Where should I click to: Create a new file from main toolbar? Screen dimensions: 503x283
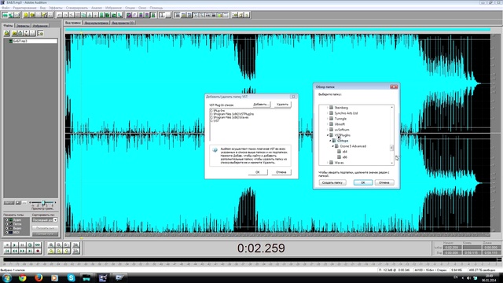(x=26, y=15)
